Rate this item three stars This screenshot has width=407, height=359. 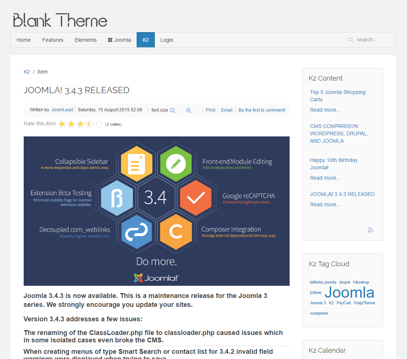[x=80, y=124]
